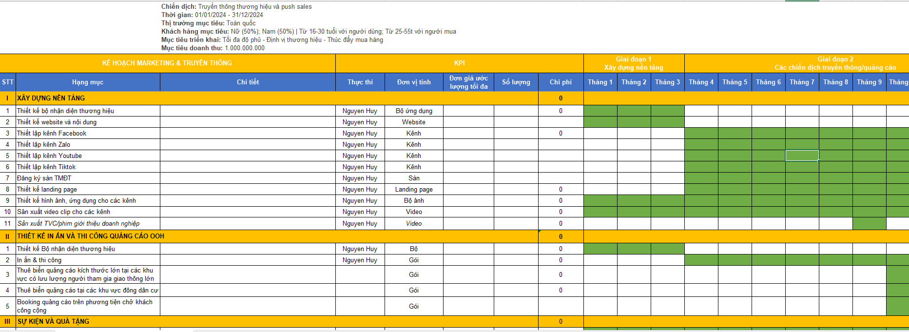Select the 'Thực thi' header cell
The image size is (909, 332).
coord(360,82)
